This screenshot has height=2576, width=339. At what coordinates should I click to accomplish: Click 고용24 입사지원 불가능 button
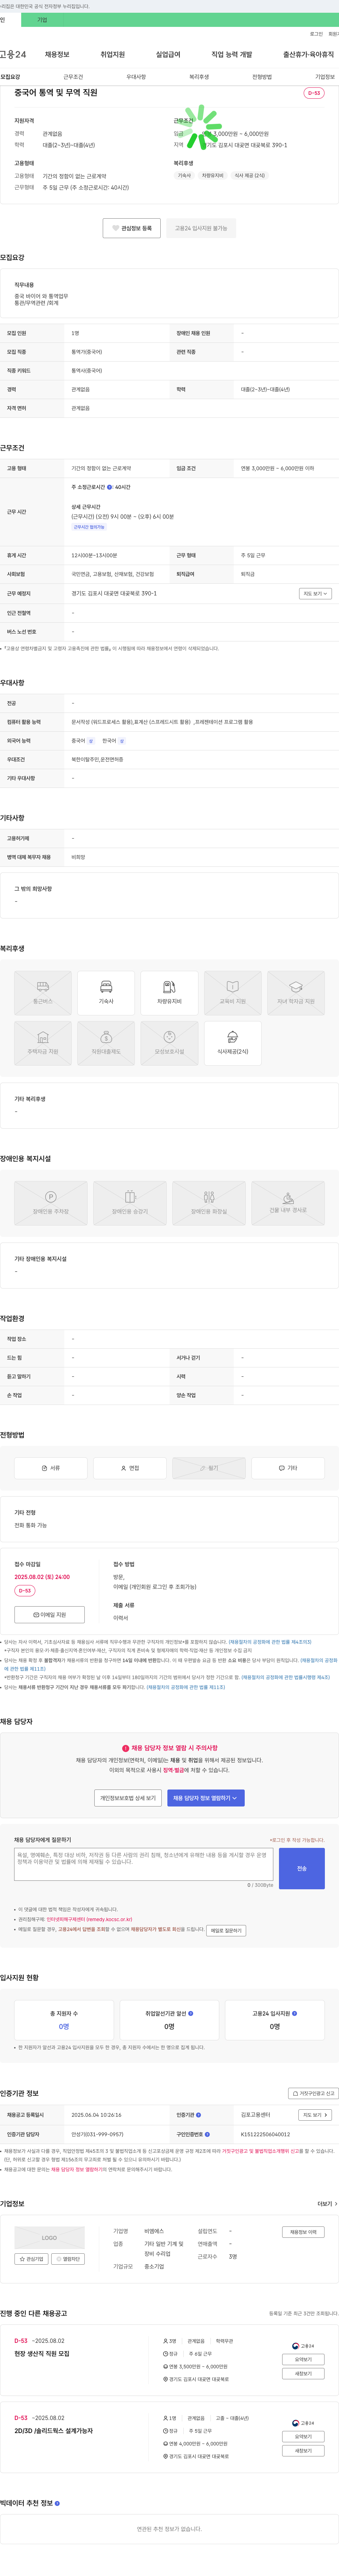coord(201,228)
